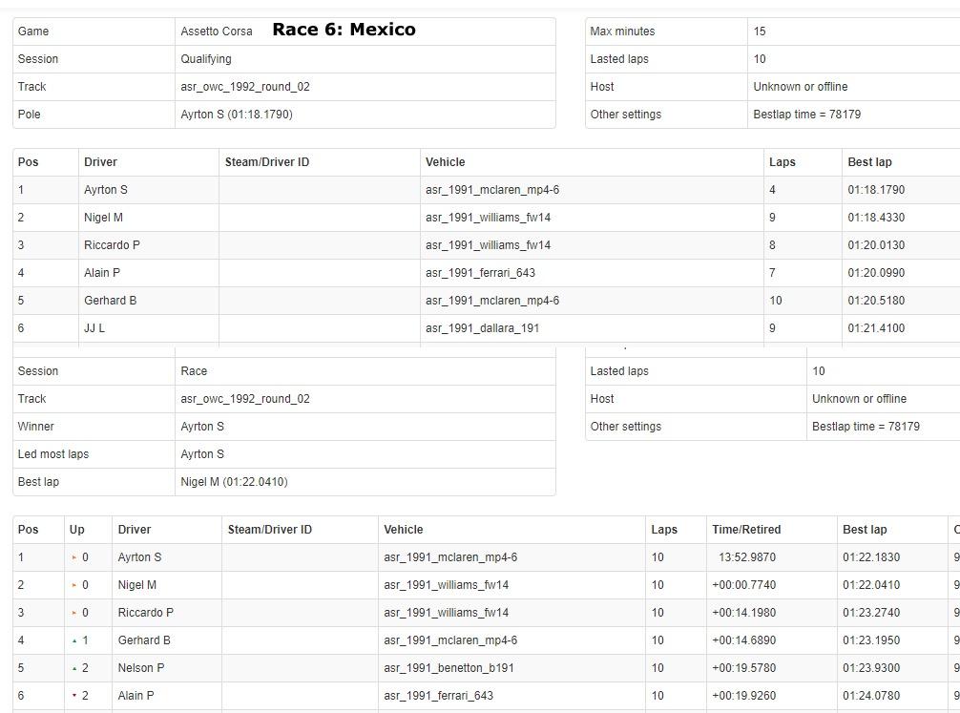Sort qualifying table by Best lap header

pos(869,162)
